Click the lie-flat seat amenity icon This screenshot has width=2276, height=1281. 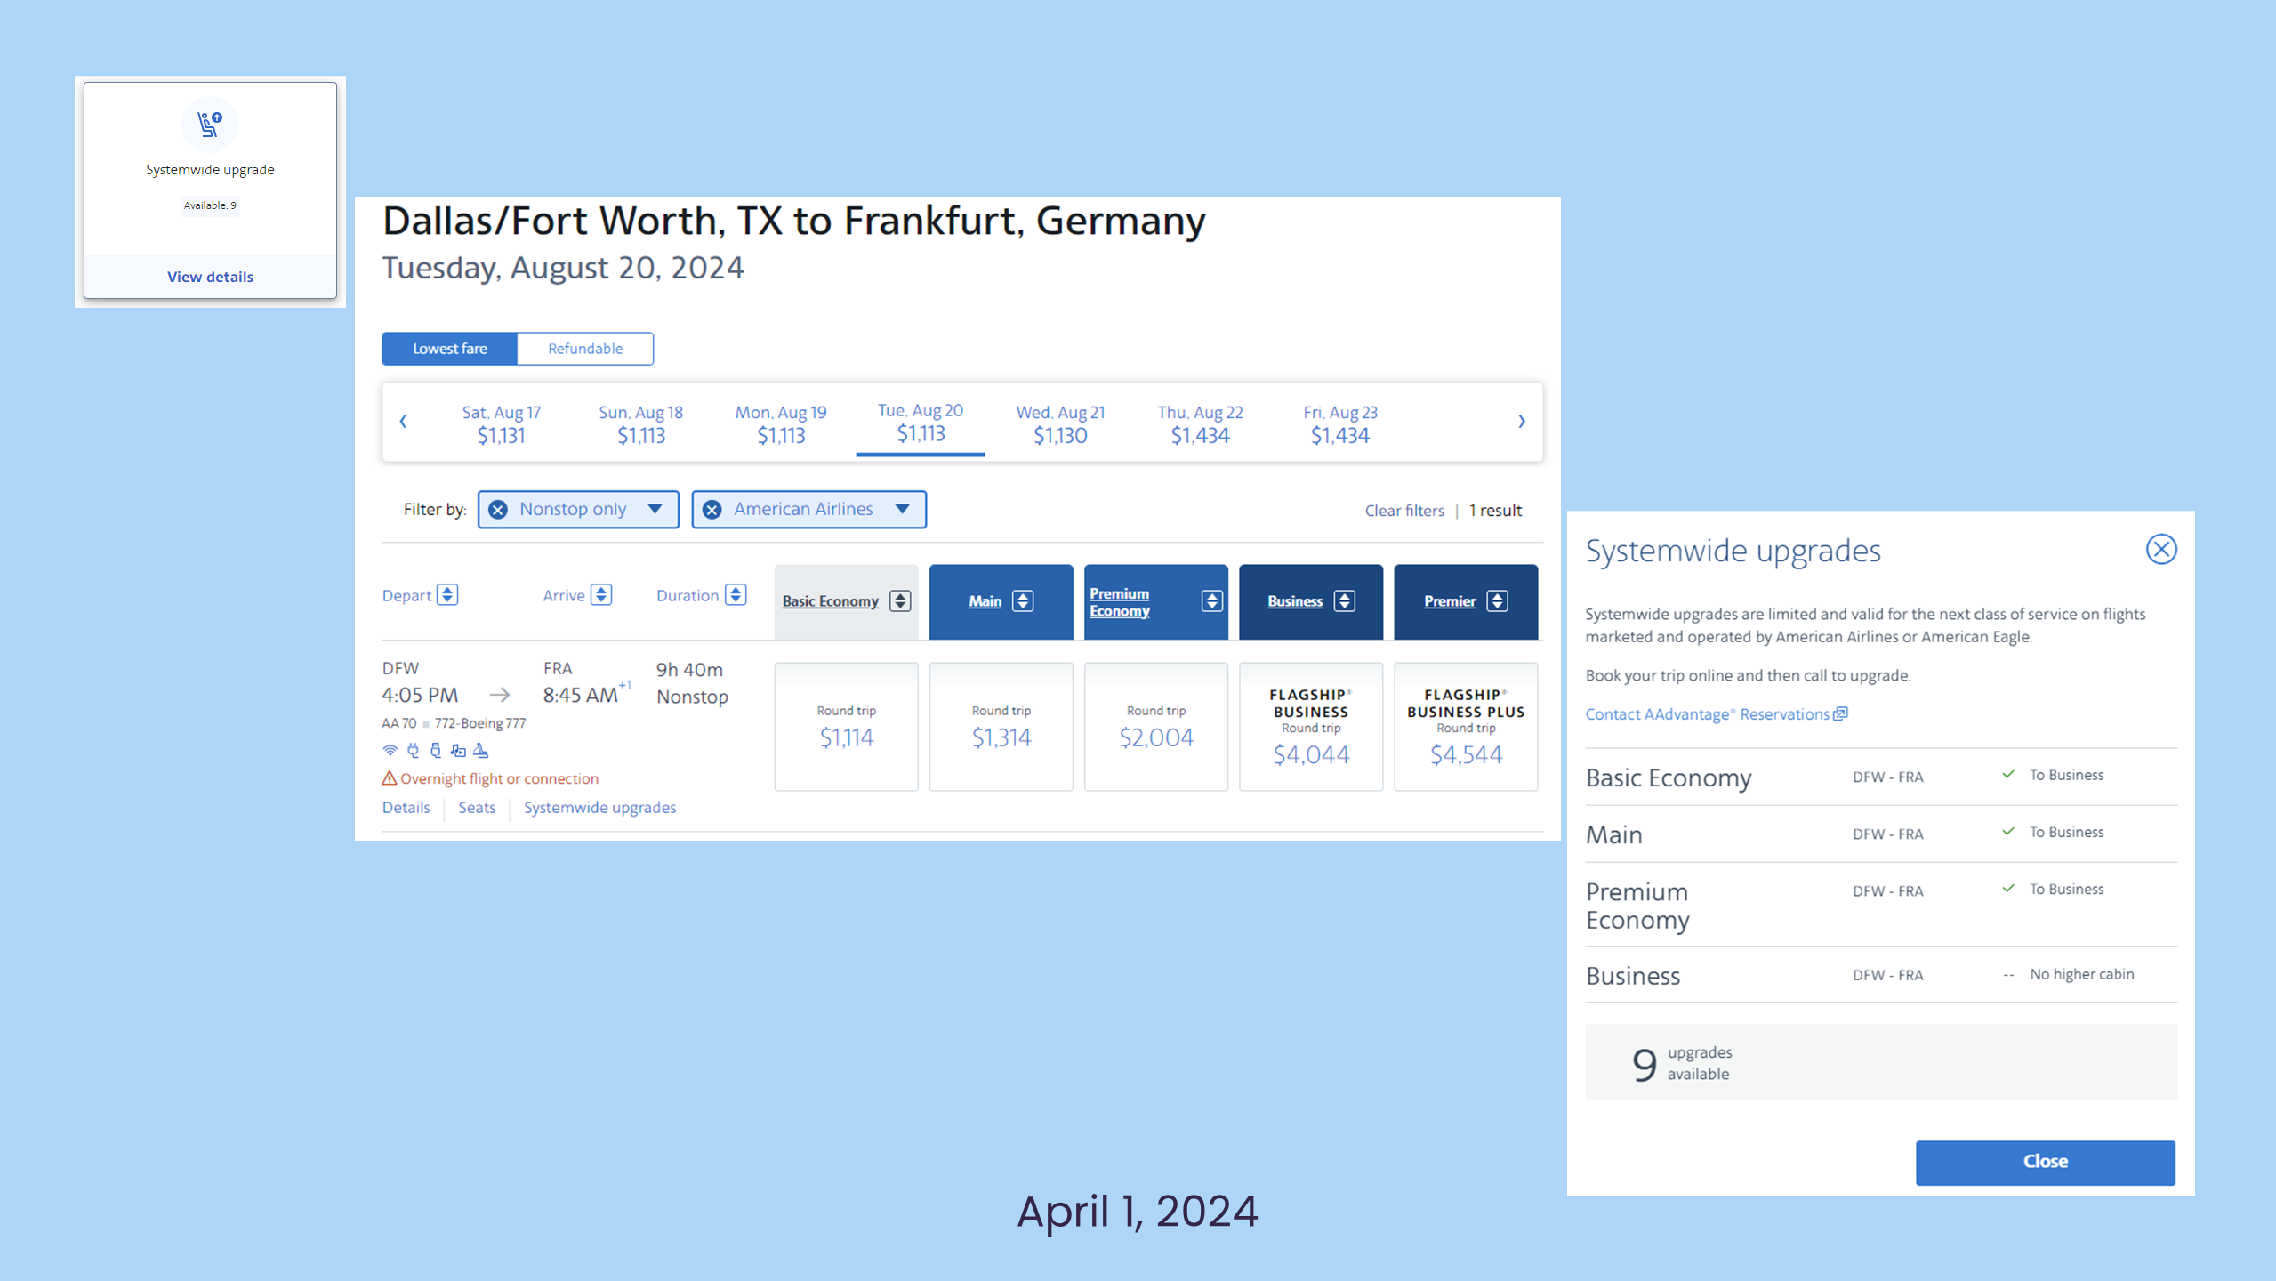481,751
